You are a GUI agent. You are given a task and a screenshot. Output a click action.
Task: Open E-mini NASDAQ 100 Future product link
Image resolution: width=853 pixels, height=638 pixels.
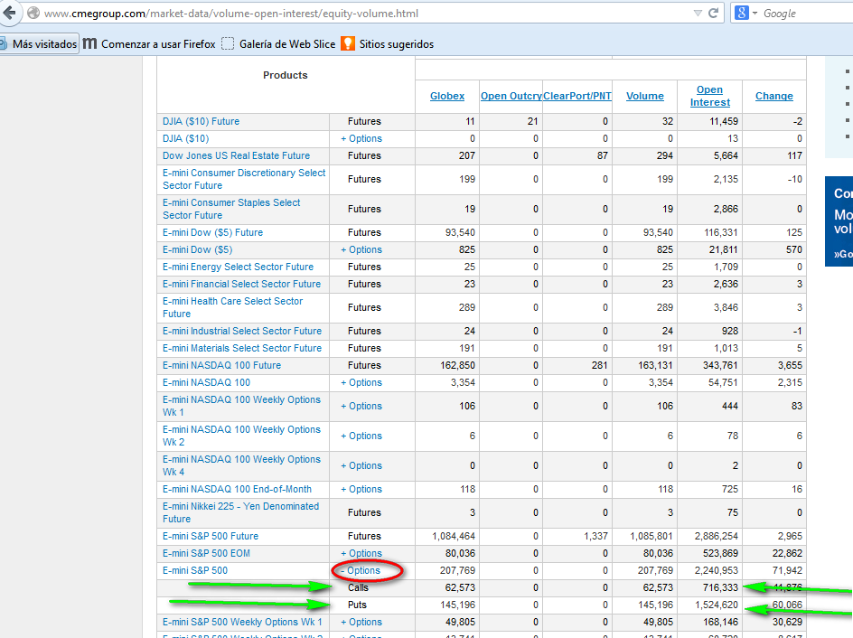221,365
